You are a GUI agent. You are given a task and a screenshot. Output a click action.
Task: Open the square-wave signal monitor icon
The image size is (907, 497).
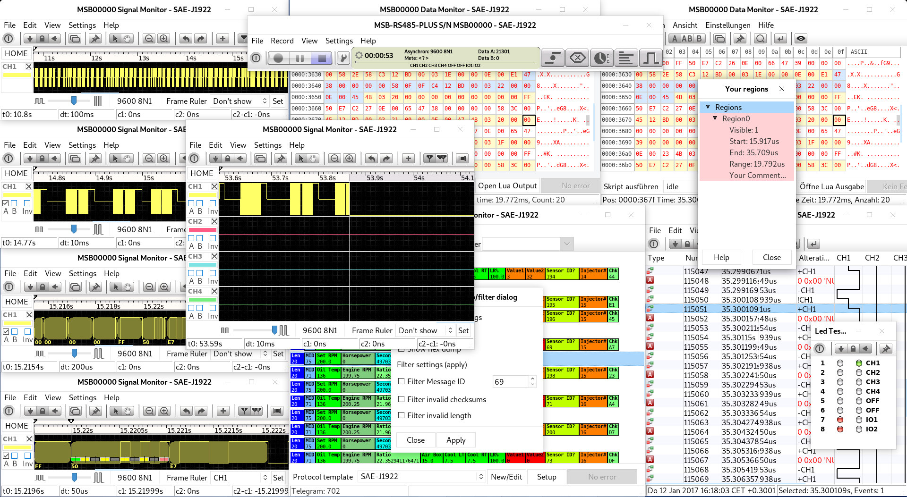point(650,58)
